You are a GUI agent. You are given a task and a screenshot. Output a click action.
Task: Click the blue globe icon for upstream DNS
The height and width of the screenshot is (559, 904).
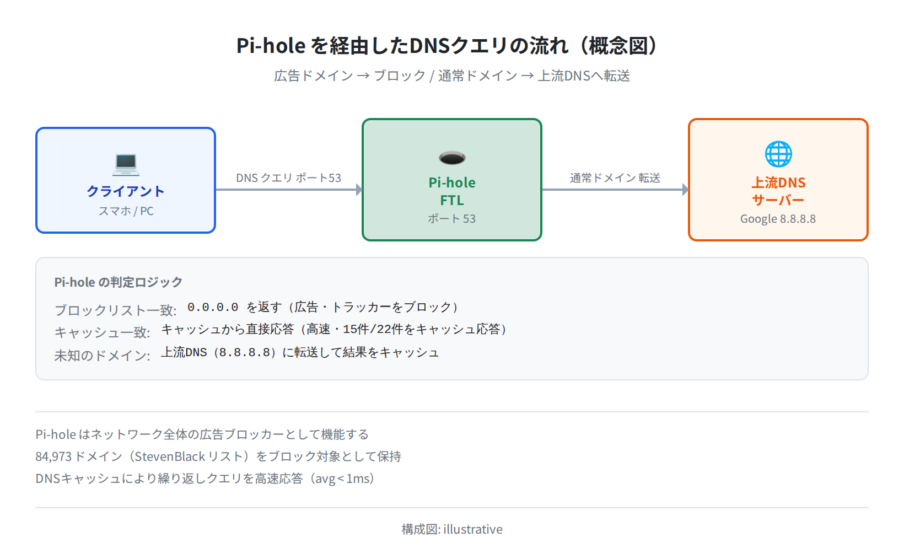[x=778, y=154]
